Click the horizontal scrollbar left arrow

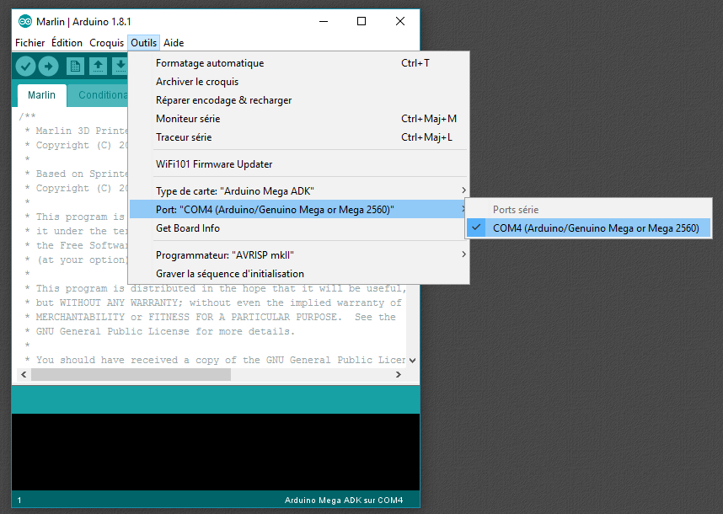[x=24, y=374]
